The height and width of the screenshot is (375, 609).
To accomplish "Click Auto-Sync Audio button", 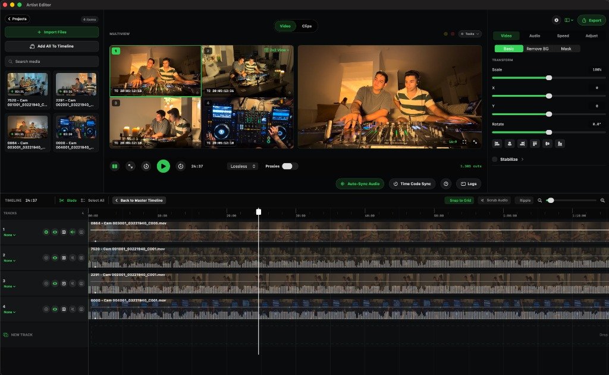I will 360,183.
